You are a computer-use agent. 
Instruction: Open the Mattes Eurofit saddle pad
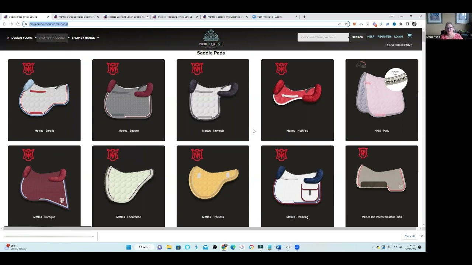coord(44,100)
